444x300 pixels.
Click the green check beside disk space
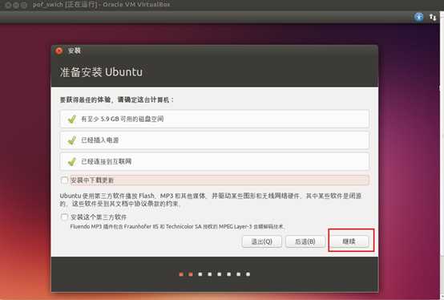(x=72, y=119)
